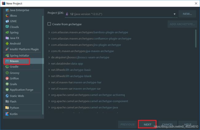Image resolution: width=200 pixels, height=130 pixels.
Task: Select the Java Enterprise icon in sidebar
Action: [x=7, y=10]
